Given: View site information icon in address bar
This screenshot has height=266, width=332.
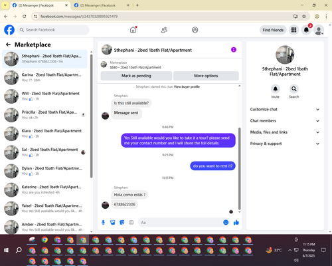Looking at the screenshot, I should 35,16.
